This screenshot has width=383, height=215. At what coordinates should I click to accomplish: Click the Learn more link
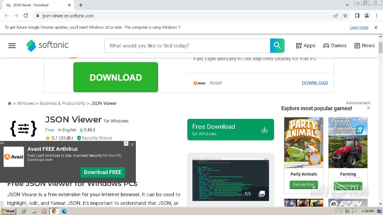coord(359,27)
